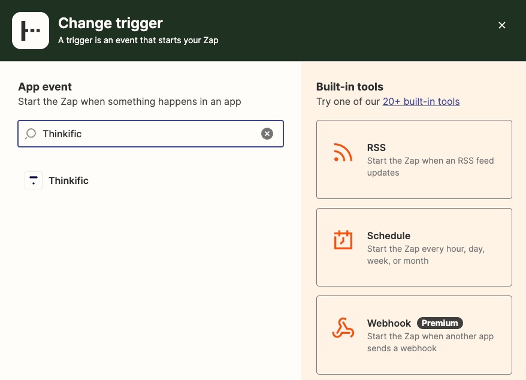Click 'Start the Zap every hour, day' description
Screen dimensions: 526x380
[426, 255]
